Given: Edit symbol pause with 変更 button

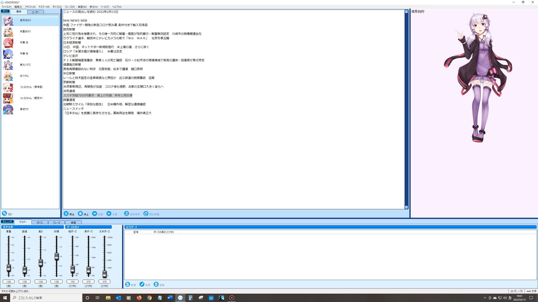Looking at the screenshot, I should [x=145, y=285].
